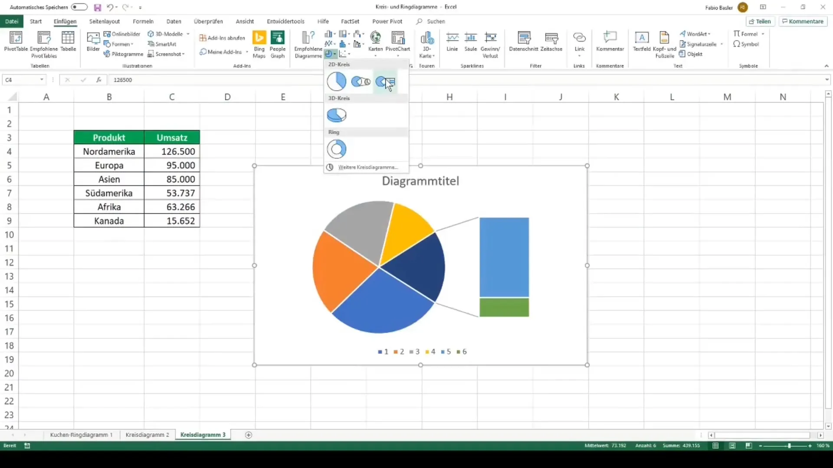Switch to Normal view in status bar
This screenshot has width=833, height=468.
pos(716,445)
